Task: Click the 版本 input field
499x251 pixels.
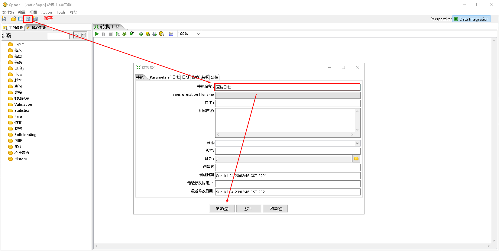Action: (x=288, y=151)
